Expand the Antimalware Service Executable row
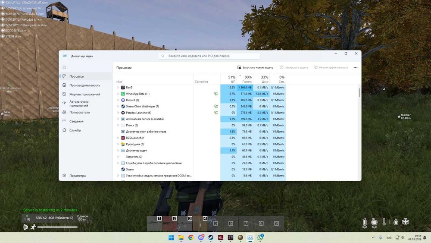Viewport: 431px width, 243px height. (118, 119)
